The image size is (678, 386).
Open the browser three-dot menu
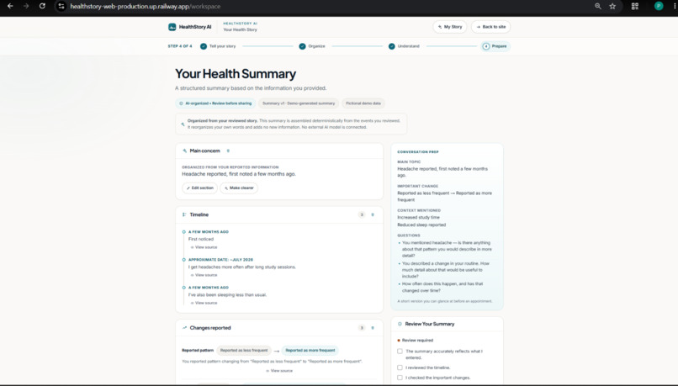(675, 6)
